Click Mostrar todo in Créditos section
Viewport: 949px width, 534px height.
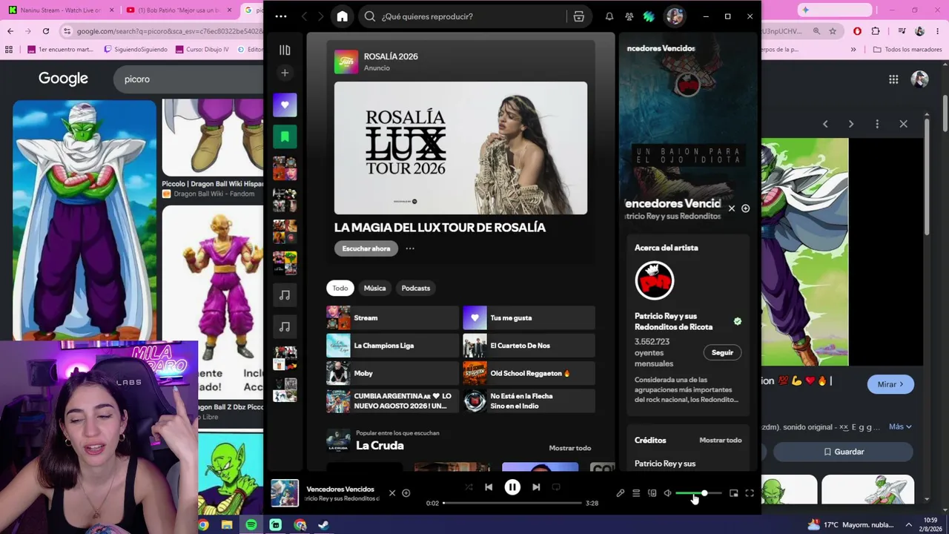(721, 440)
